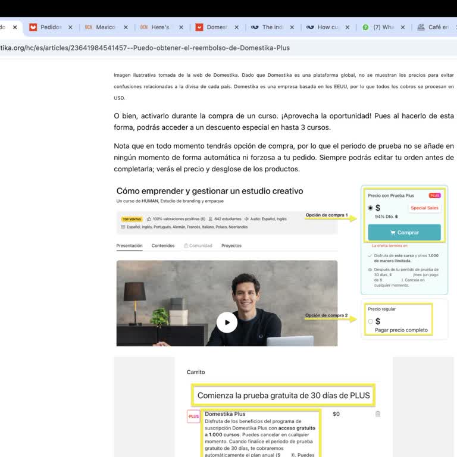Close the 'How cu' tab
Image resolution: width=457 pixels, height=457 pixels.
coord(347,27)
